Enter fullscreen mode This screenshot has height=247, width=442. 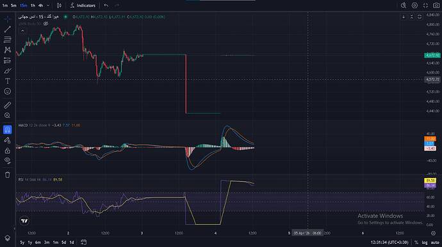click(425, 5)
